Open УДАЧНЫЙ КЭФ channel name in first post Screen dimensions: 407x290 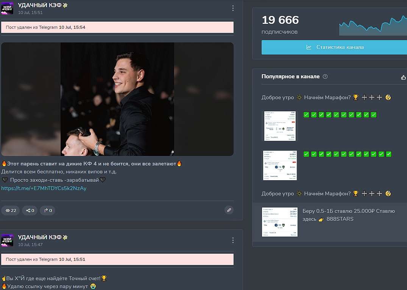[x=40, y=5]
